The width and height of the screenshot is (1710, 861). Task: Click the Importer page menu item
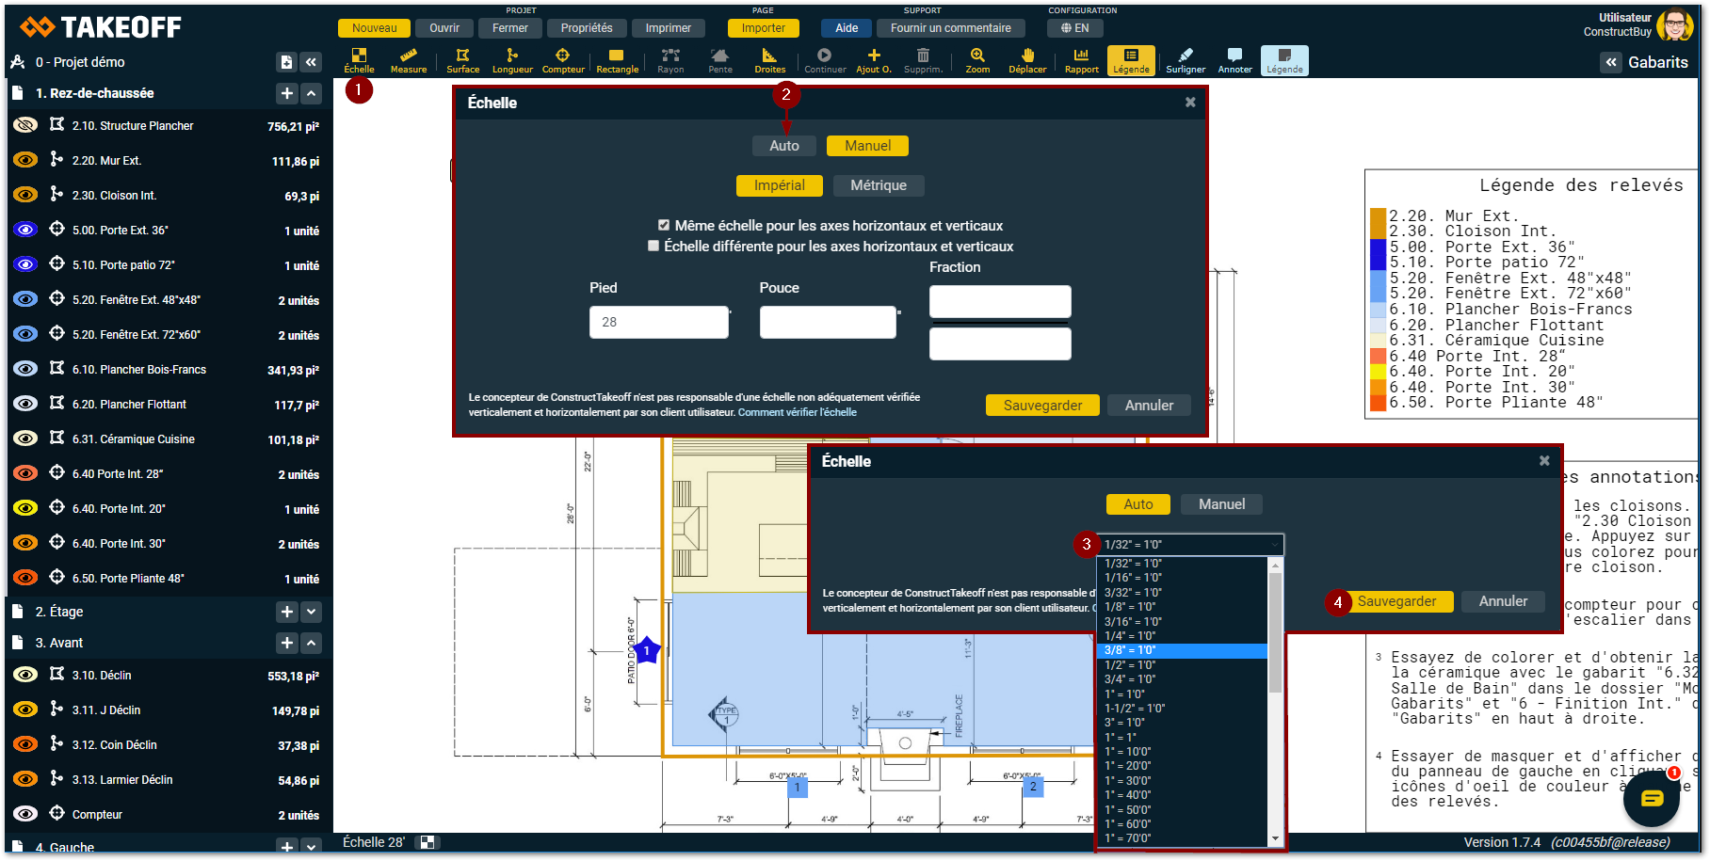pos(763,28)
